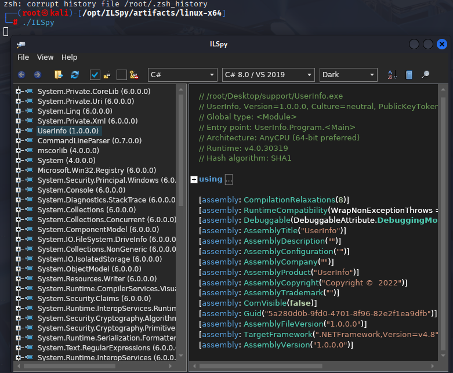Click the assembly icon of CommandLineParser
Screen dimensions: 453x373
coord(29,141)
